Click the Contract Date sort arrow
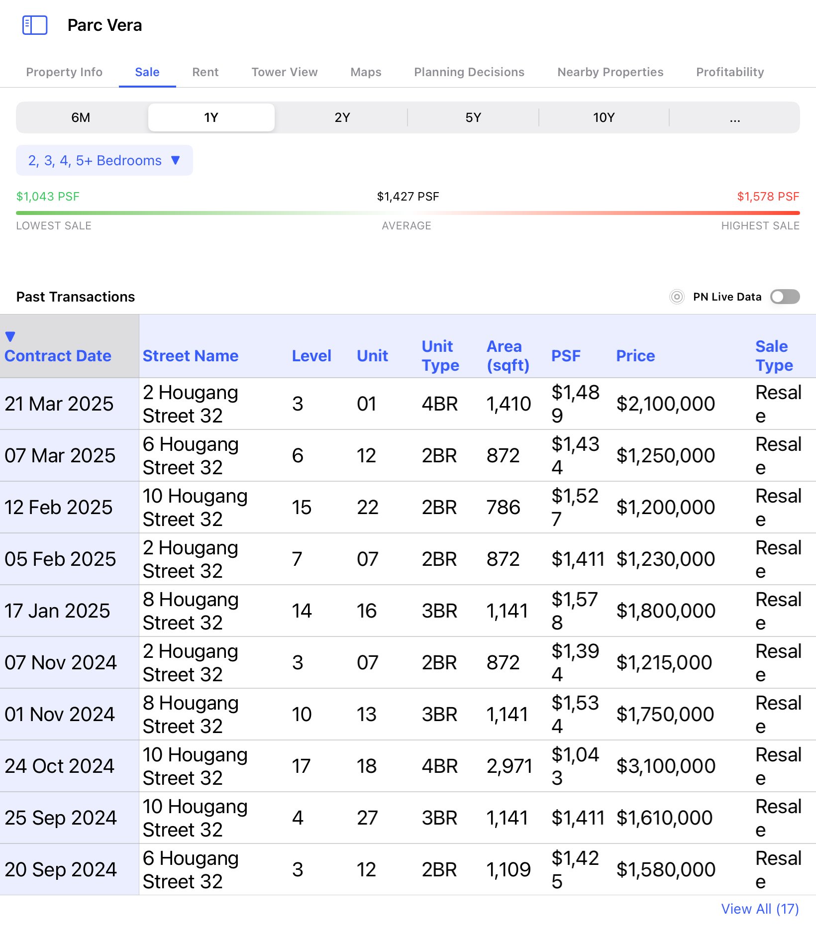The width and height of the screenshot is (816, 946). pyautogui.click(x=10, y=337)
